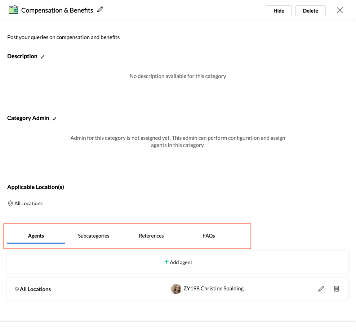Image resolution: width=356 pixels, height=331 pixels.
Task: Close the category details panel
Action: 340,10
